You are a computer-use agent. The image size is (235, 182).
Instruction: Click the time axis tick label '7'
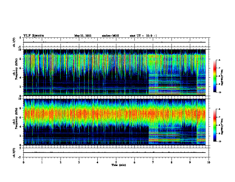pos(153,162)
